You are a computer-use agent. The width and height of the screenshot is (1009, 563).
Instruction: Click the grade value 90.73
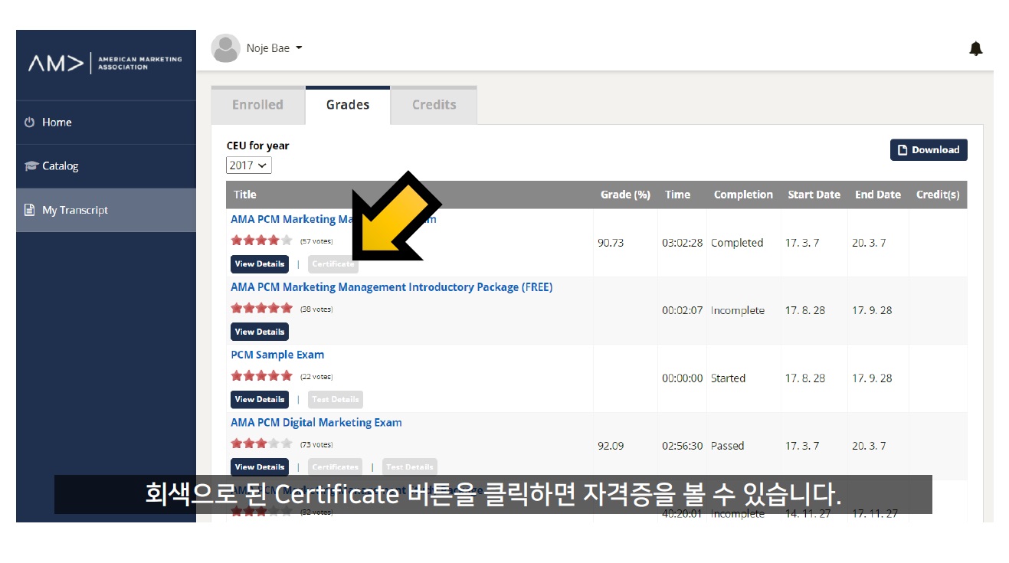point(611,243)
